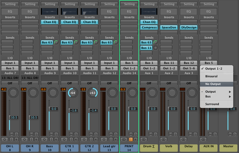239x153 pixels.
Task: Open the Setting menu on PRINT channel
Action: pyautogui.click(x=129, y=4)
